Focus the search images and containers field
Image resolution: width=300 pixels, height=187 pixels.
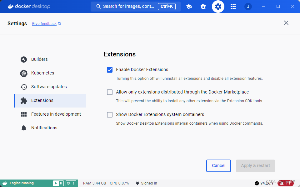[x=135, y=7]
